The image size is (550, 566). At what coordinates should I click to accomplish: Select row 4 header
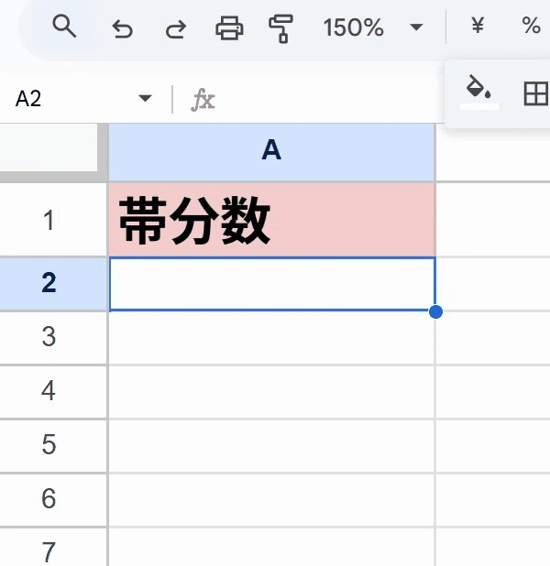tap(49, 391)
